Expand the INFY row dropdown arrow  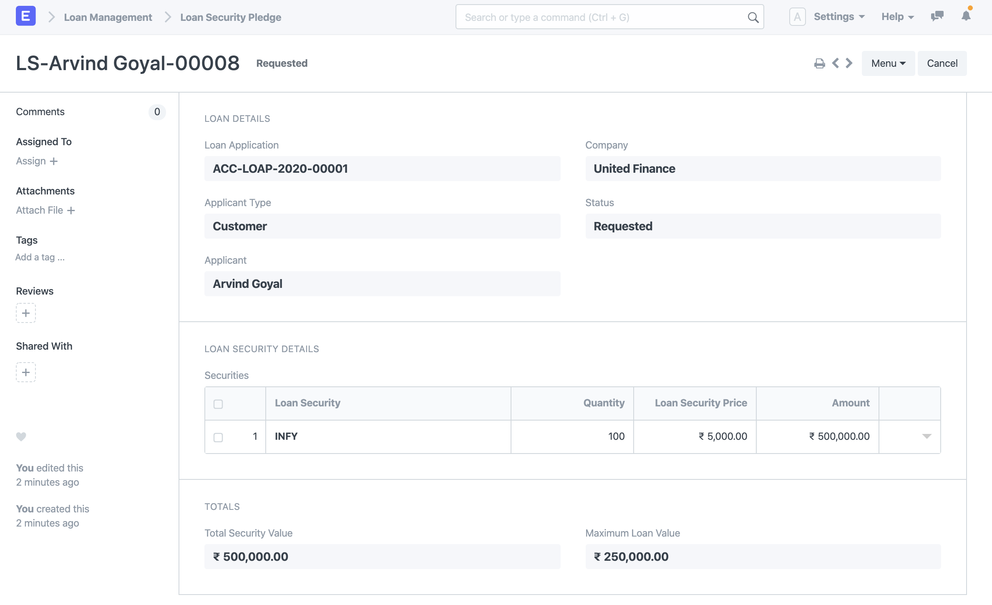tap(927, 436)
